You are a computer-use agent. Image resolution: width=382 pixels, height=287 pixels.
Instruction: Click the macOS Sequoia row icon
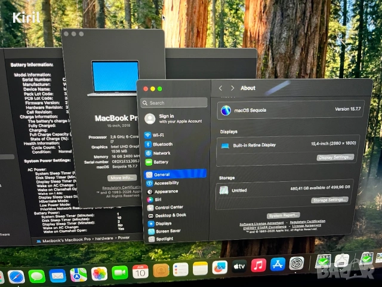click(x=226, y=110)
